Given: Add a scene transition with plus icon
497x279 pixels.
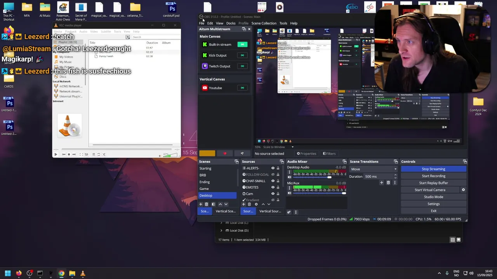Looking at the screenshot, I should click(x=382, y=183).
